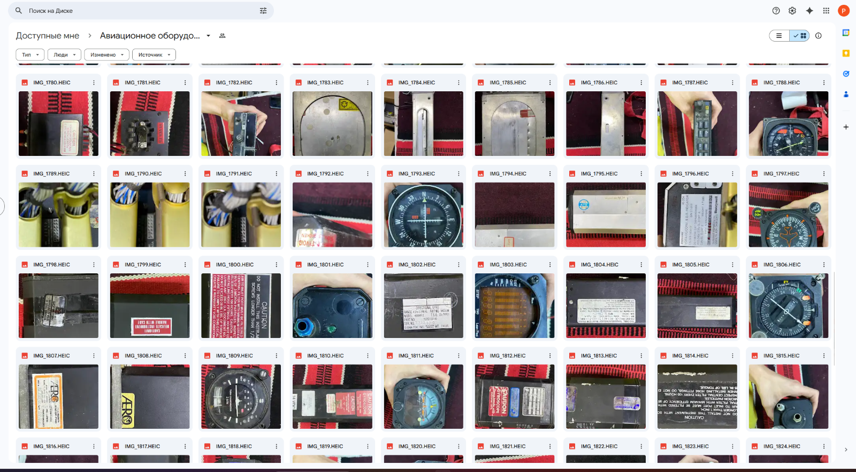Open Google Keep in side panel

(x=846, y=53)
